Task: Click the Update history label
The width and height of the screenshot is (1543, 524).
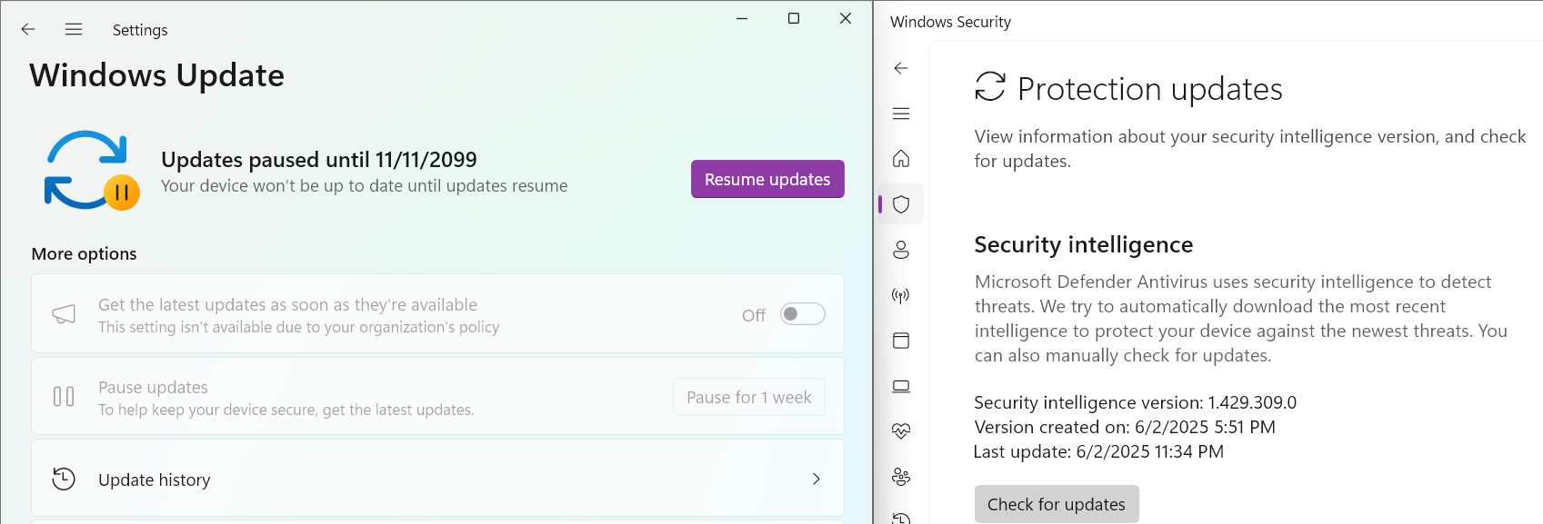Action: coord(155,480)
